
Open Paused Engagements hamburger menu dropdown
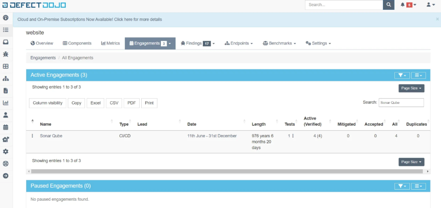[x=419, y=186]
